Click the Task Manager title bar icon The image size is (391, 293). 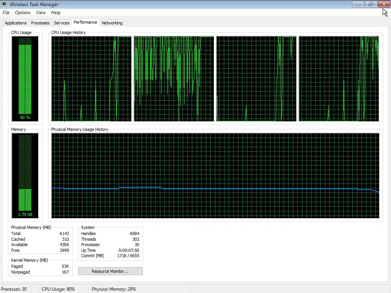[x=4, y=4]
